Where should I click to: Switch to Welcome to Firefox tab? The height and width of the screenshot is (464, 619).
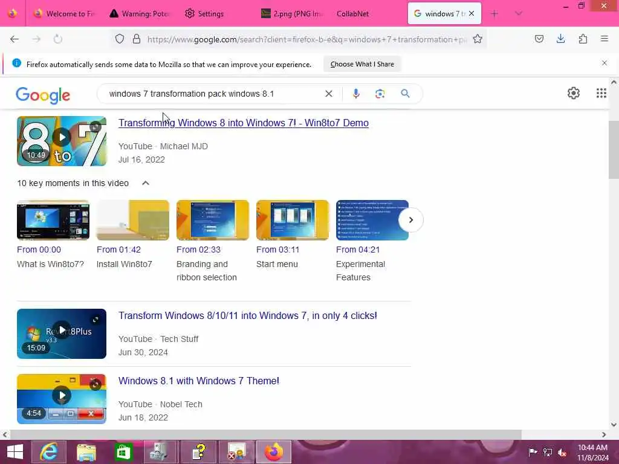(x=64, y=13)
